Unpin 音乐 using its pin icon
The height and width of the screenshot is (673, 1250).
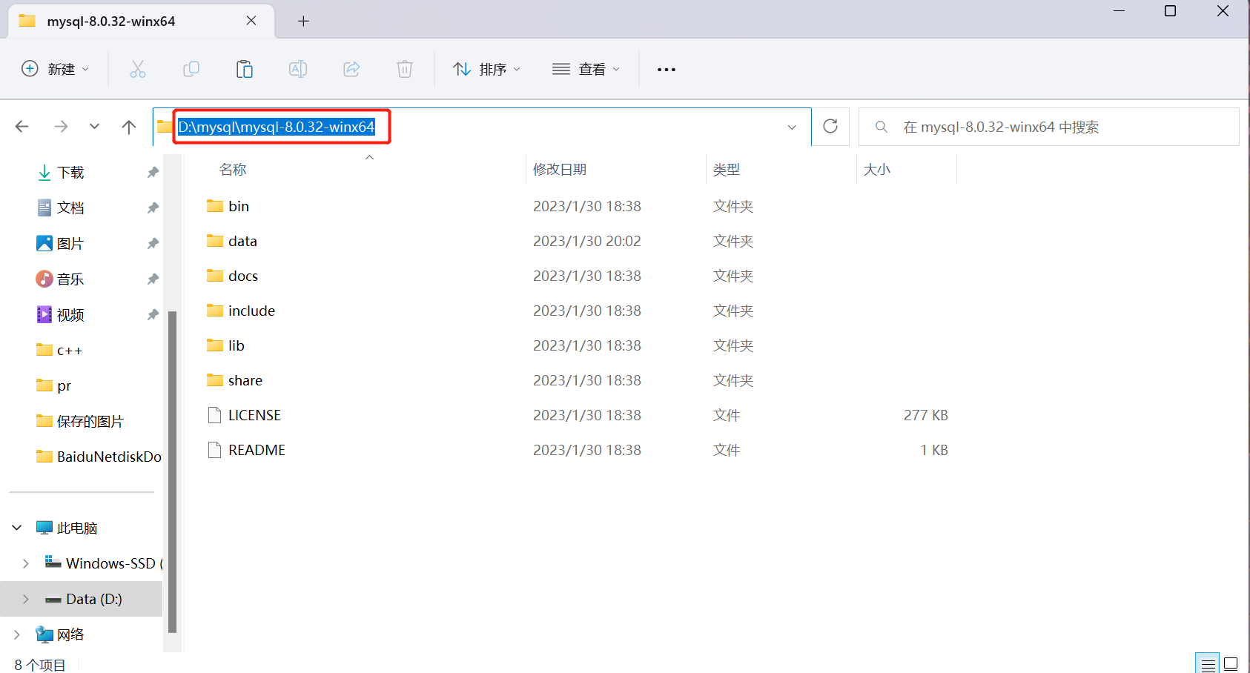coord(153,279)
